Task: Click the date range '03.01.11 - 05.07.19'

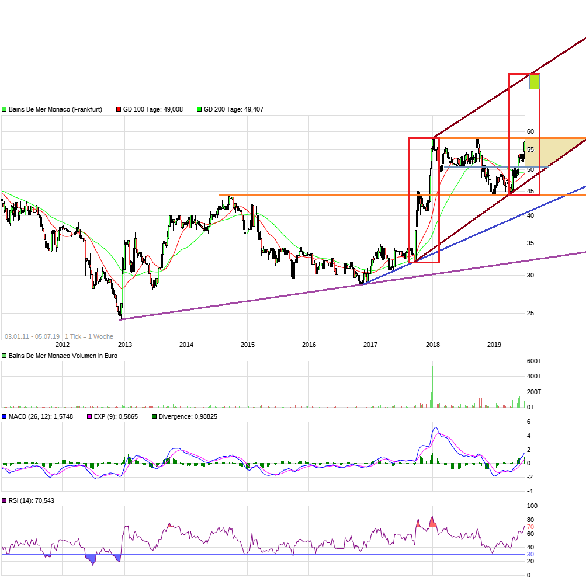Action: click(32, 337)
